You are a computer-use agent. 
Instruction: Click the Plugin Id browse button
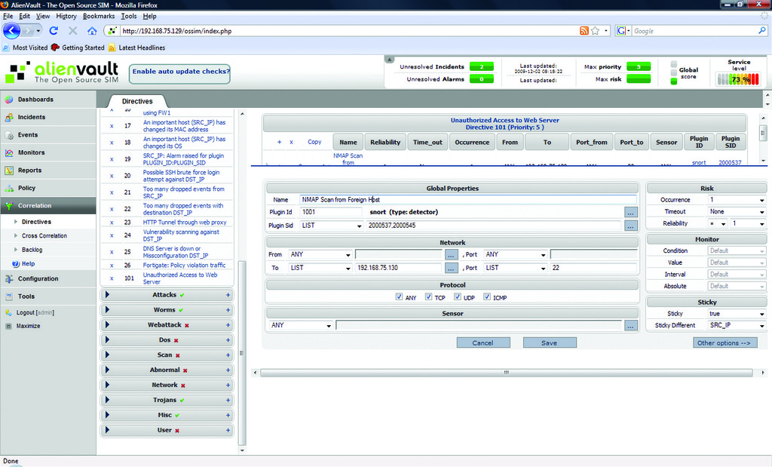(631, 213)
